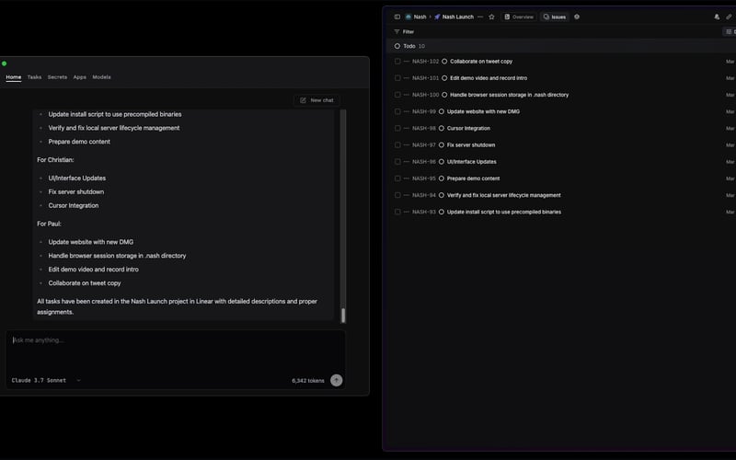Select checkbox for NASH-102 issue

(397, 62)
